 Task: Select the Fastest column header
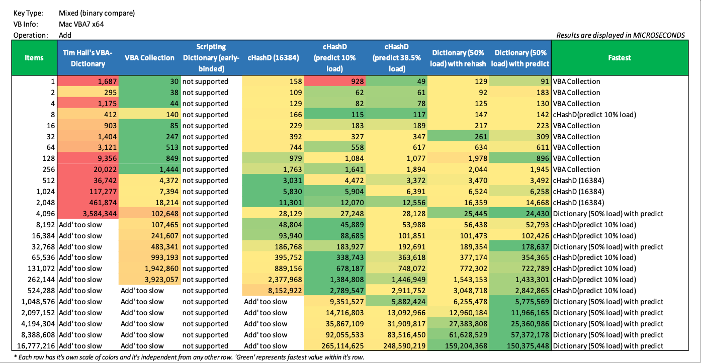(x=619, y=58)
